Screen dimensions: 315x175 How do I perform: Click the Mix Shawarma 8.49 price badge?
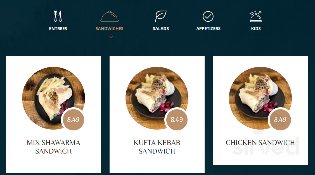(73, 120)
